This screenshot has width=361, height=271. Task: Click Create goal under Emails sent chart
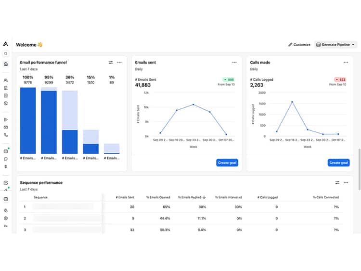point(227,163)
